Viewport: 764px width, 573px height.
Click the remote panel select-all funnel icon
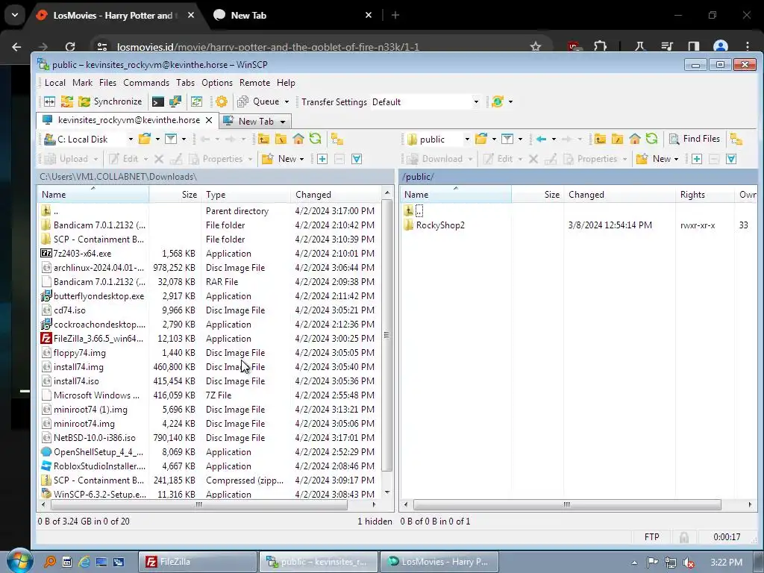point(731,159)
